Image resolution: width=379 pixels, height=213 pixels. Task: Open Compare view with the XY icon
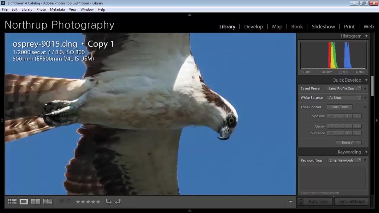coord(36,202)
